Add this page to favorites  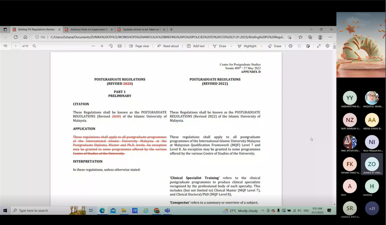290,37
